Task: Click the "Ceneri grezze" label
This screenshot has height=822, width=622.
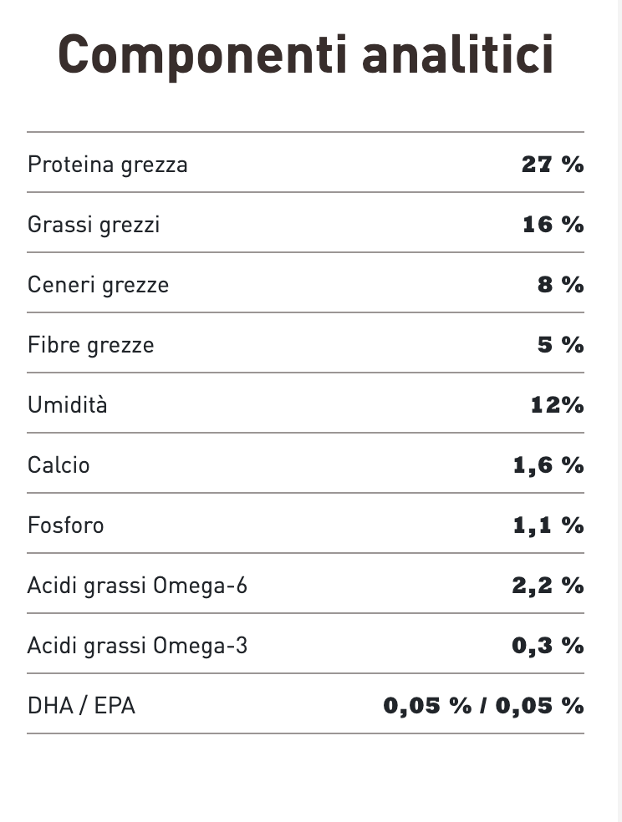Action: (x=99, y=285)
